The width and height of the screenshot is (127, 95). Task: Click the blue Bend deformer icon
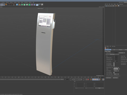34,5
